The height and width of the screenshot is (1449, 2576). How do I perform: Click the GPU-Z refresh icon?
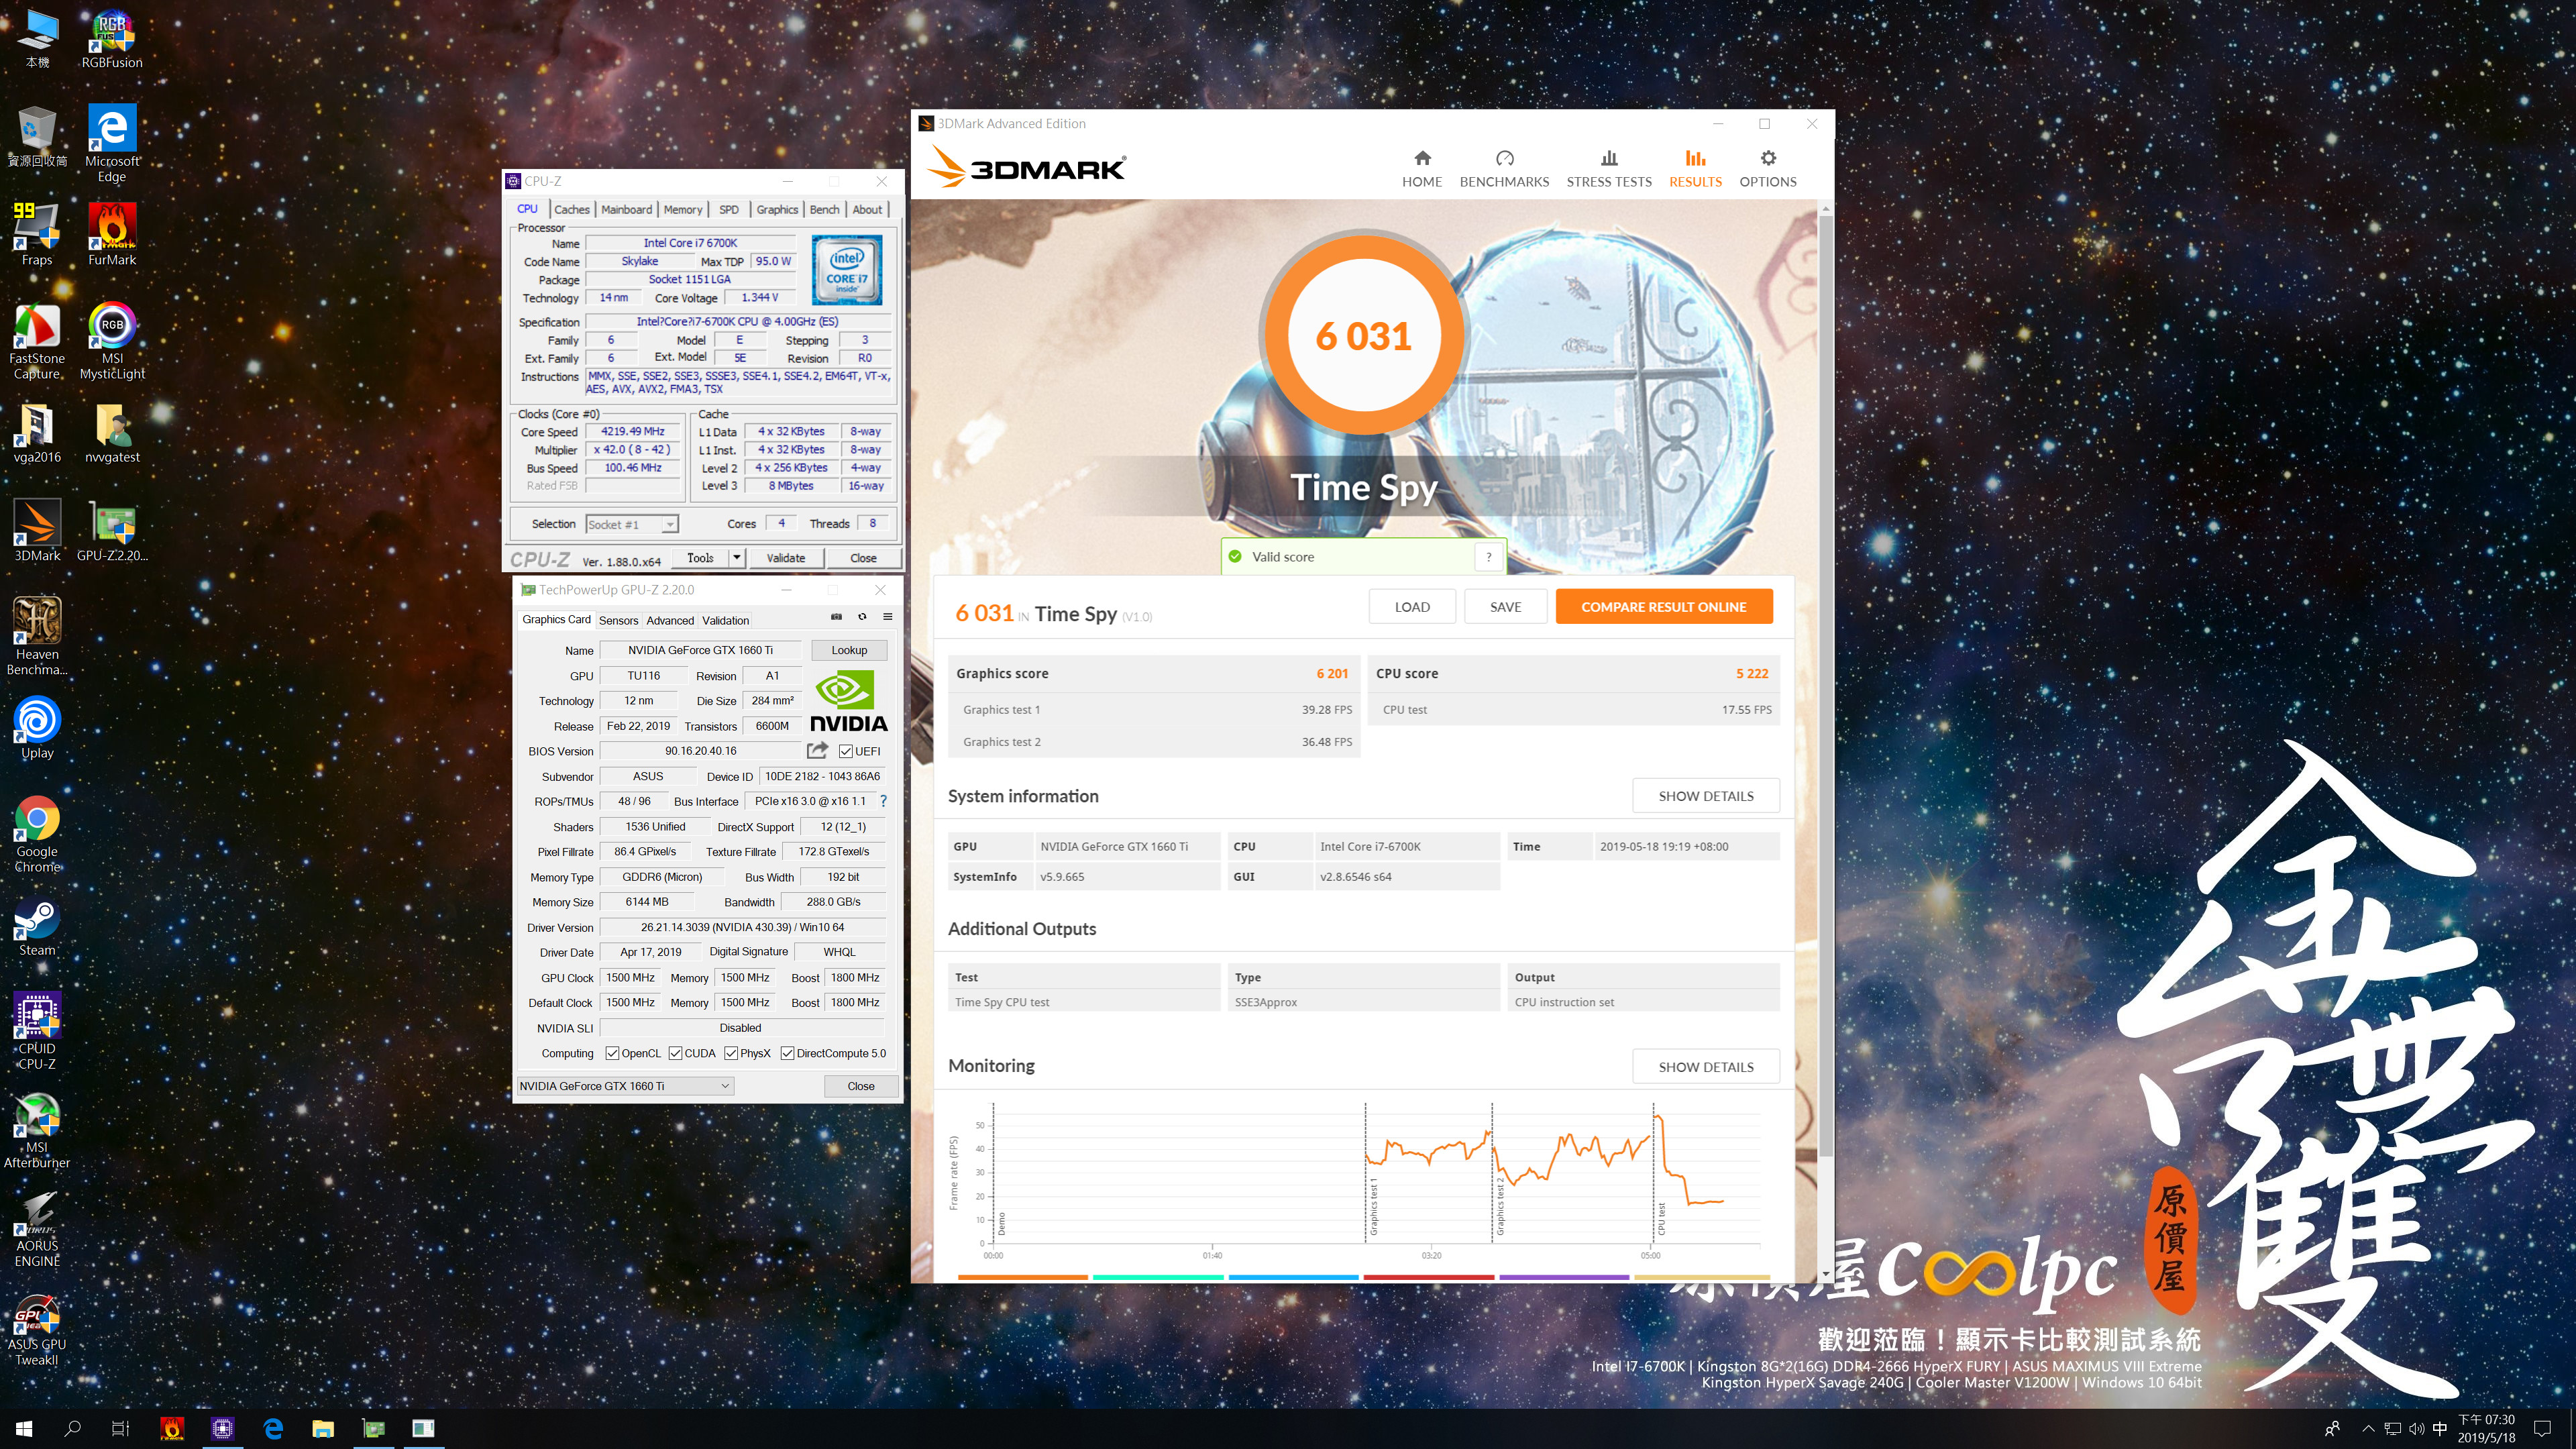[862, 617]
